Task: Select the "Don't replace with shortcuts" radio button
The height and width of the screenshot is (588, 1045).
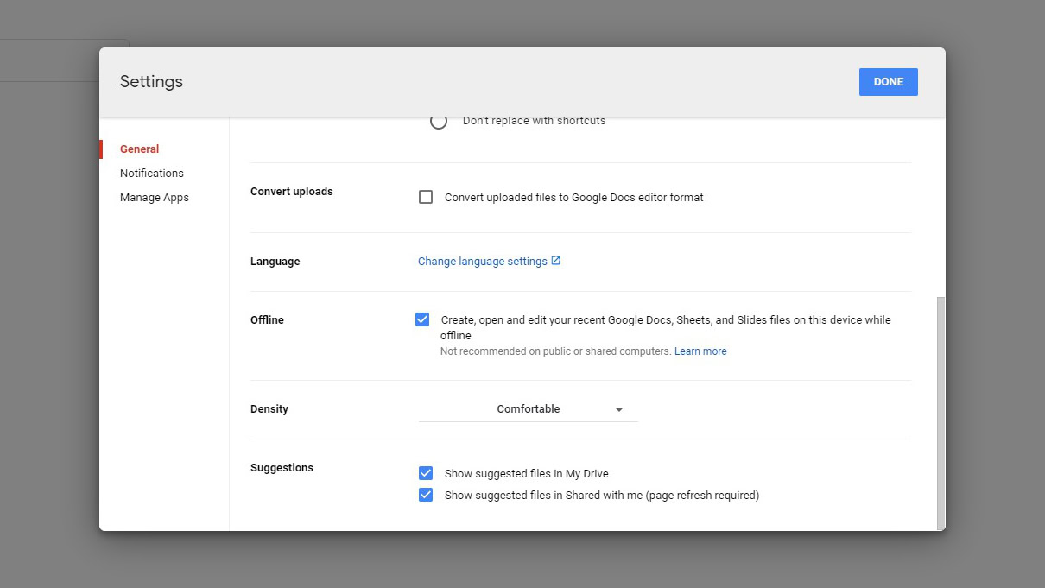Action: [x=439, y=122]
